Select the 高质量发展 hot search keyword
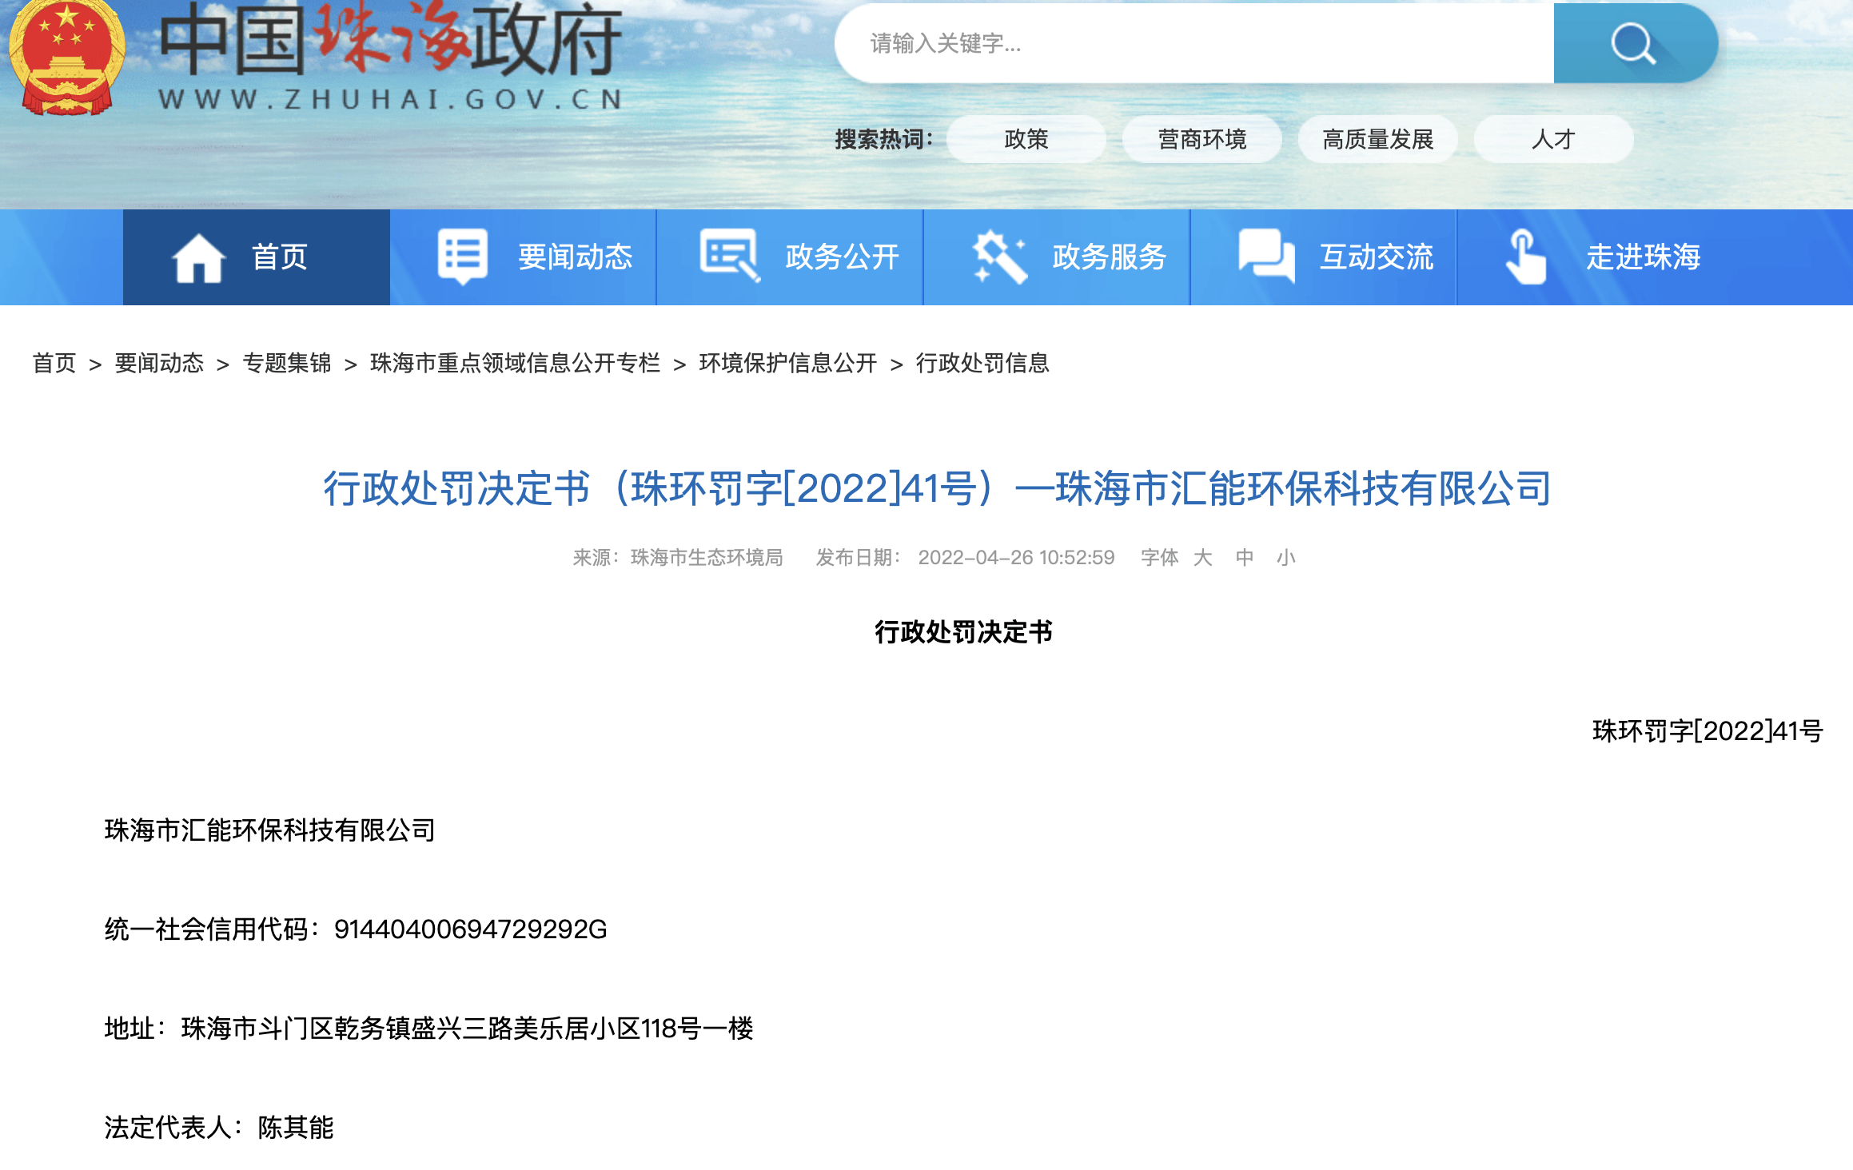 (1377, 139)
